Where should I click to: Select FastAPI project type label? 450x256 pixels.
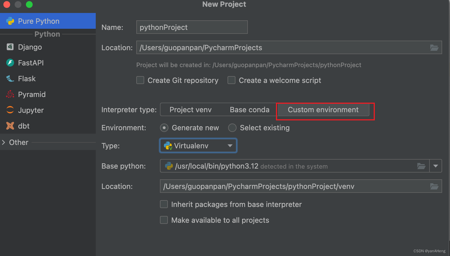point(31,63)
